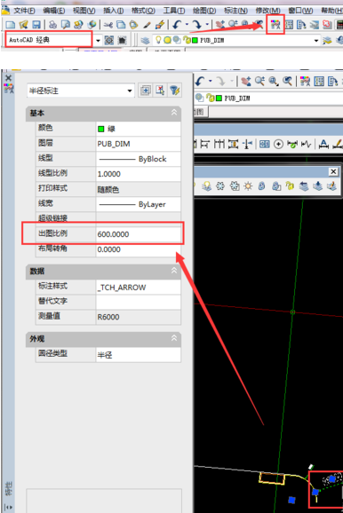This screenshot has width=343, height=513.
Task: Click the Jogged Linear dimension icon
Action: [x=306, y=144]
